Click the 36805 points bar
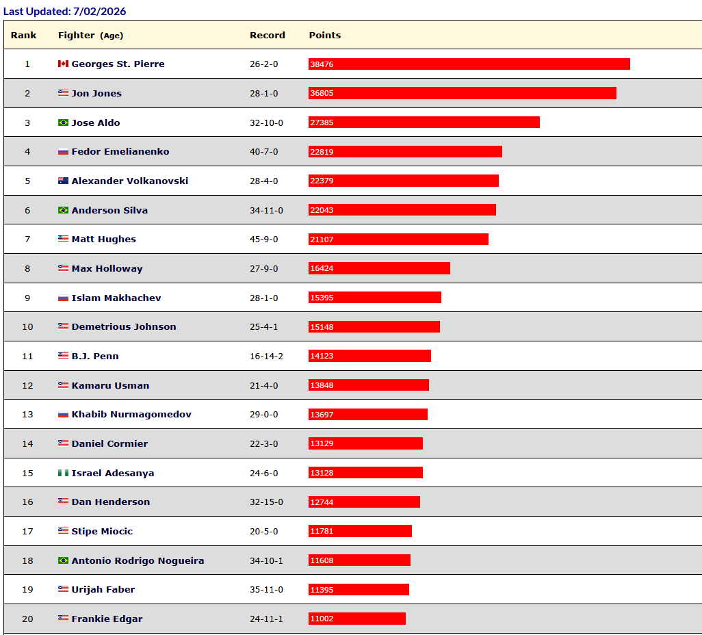The width and height of the screenshot is (702, 635). tap(463, 93)
